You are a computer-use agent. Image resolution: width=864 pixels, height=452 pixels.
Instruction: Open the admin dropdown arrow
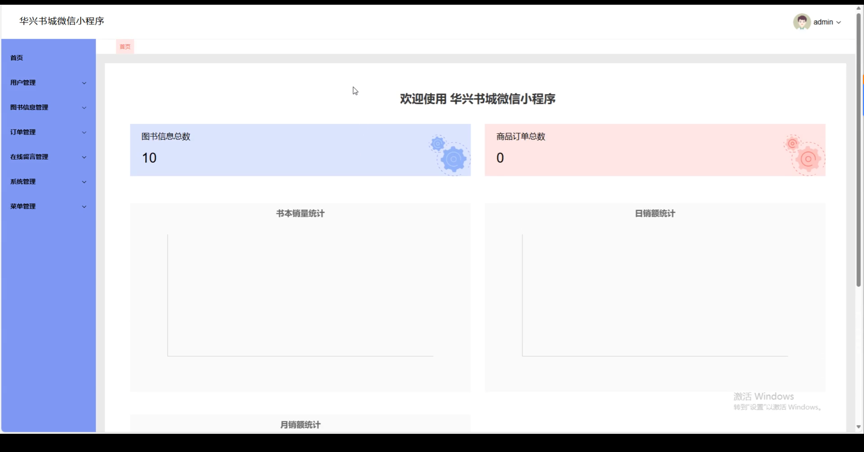point(839,22)
